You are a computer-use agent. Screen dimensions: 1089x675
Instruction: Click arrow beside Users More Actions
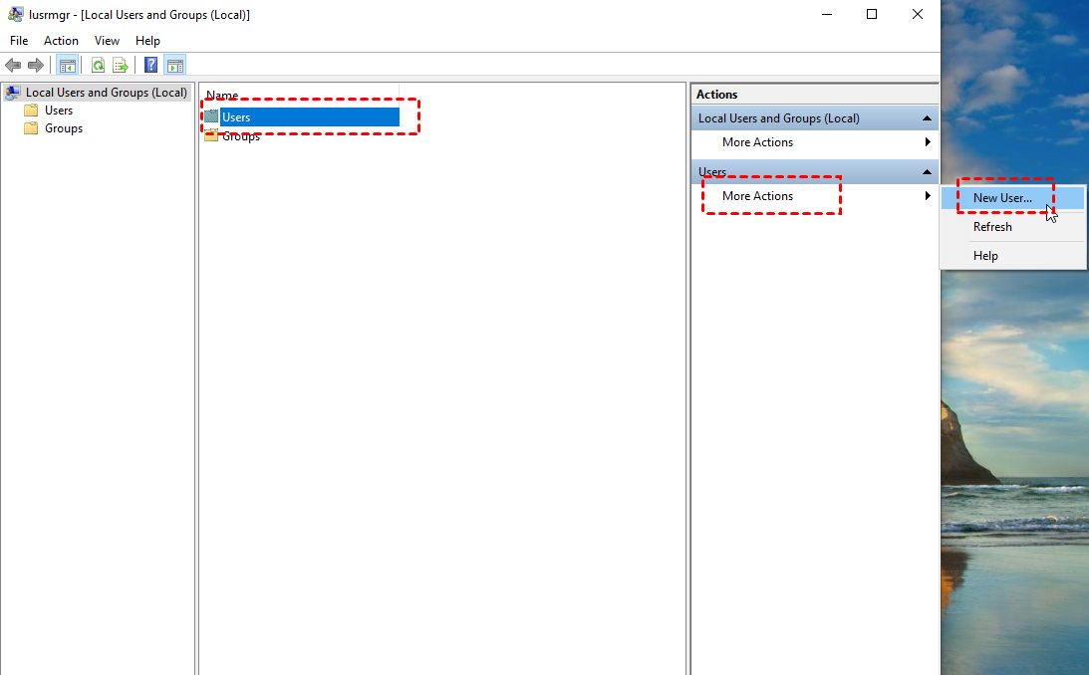pos(928,196)
